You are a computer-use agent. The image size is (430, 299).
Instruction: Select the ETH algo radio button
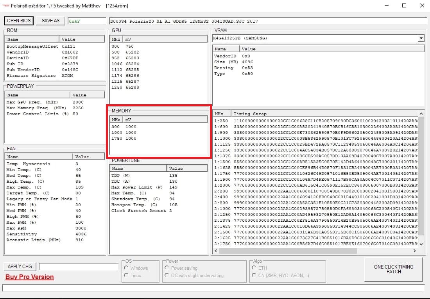tap(254, 268)
